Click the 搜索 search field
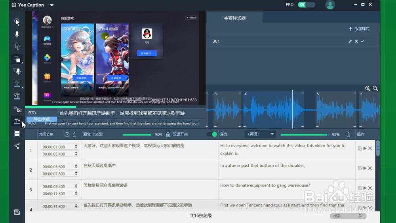Viewport: 396px width, 223px height. (348, 216)
